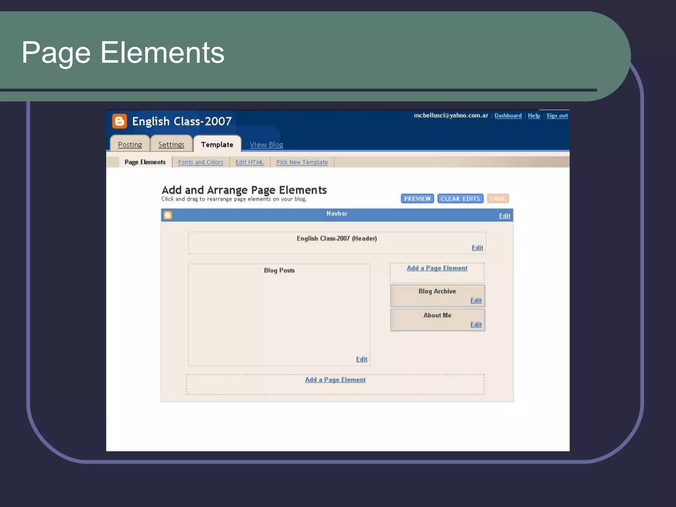Click Add a Page Element in the footer

pos(335,380)
